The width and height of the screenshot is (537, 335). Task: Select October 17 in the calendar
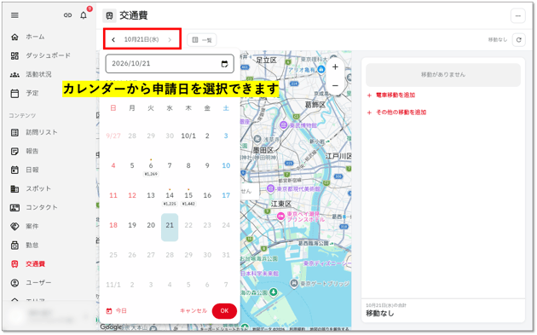[x=226, y=195]
